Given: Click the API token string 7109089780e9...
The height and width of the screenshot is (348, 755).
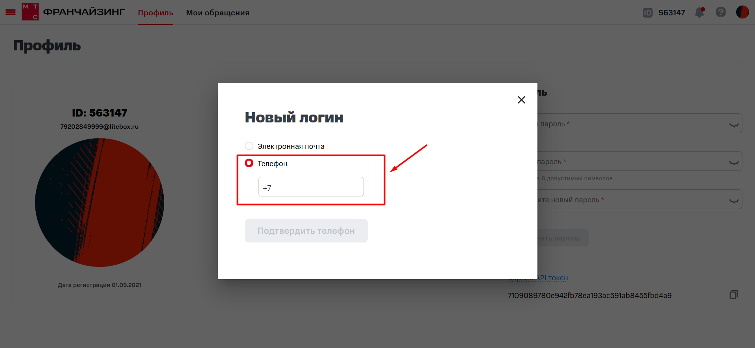Looking at the screenshot, I should point(589,295).
